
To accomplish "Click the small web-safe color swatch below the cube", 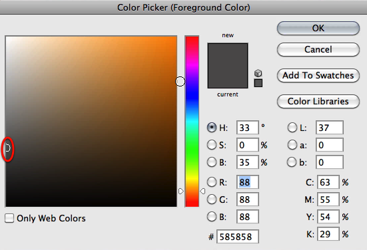I will click(x=258, y=83).
